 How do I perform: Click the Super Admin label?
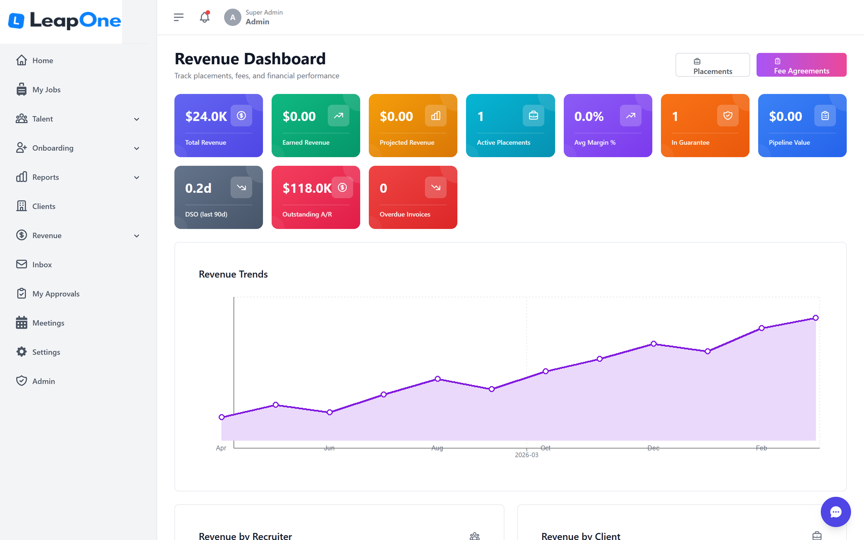[x=264, y=12]
